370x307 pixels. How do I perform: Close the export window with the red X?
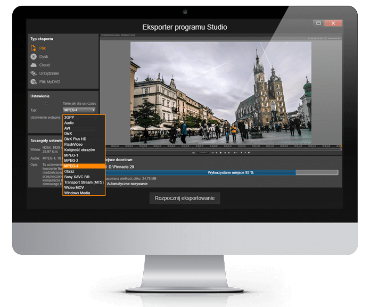pos(333,23)
